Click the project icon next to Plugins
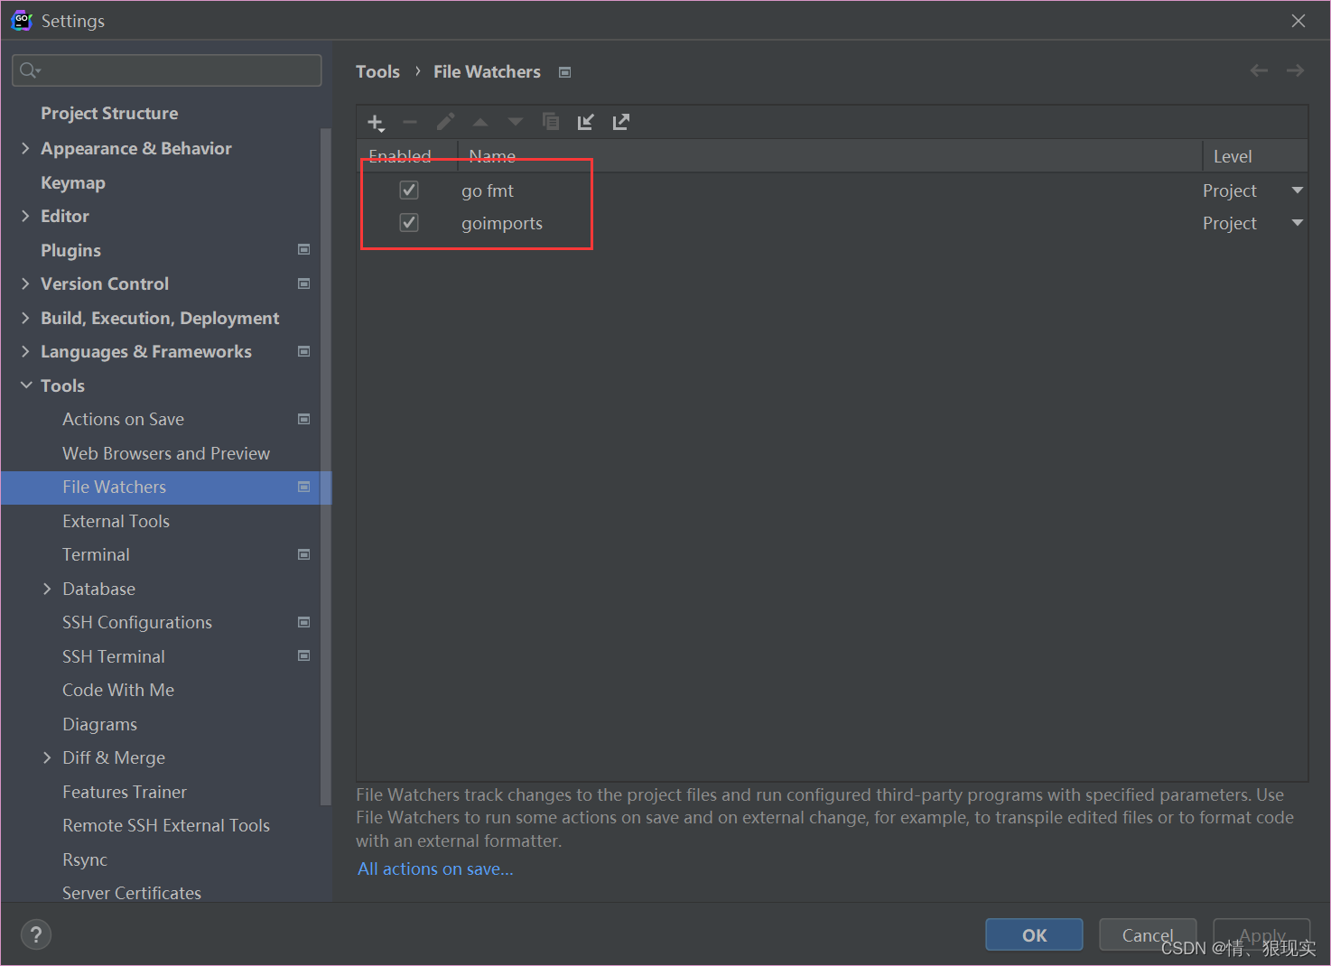This screenshot has width=1331, height=966. 304,250
